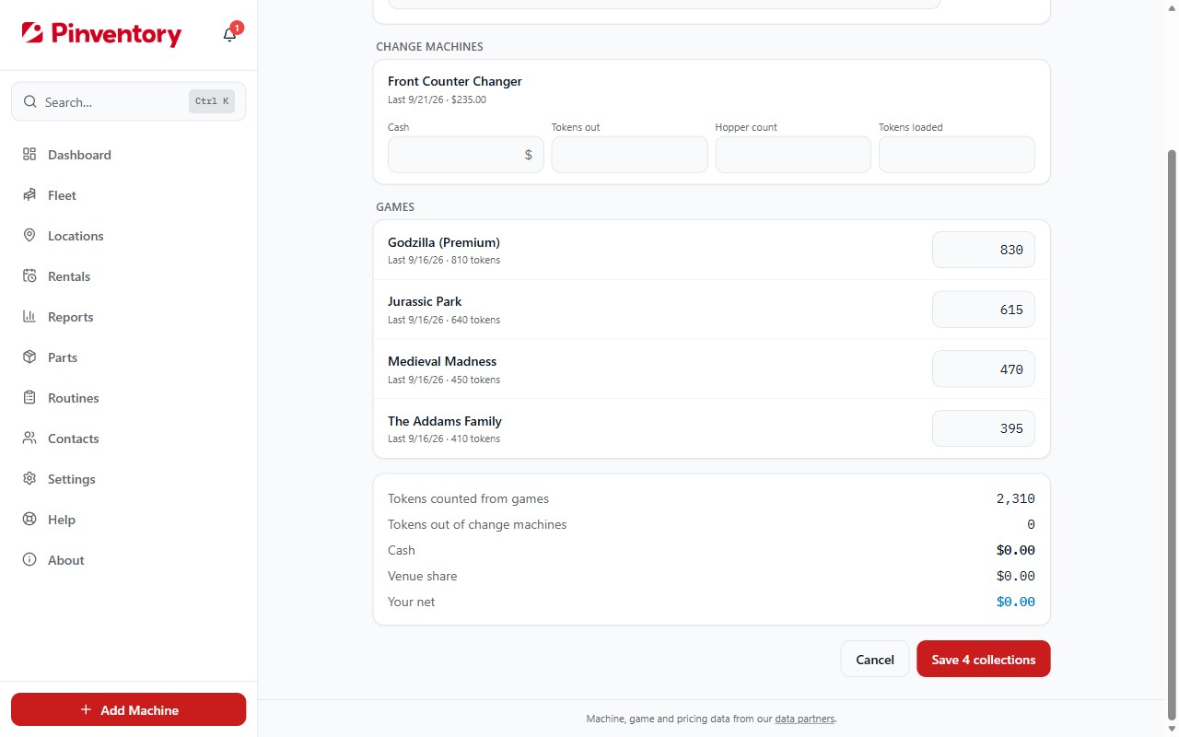Viewport: 1179px width, 737px height.
Task: Click the Your net $0.00 amount
Action: click(x=1016, y=602)
